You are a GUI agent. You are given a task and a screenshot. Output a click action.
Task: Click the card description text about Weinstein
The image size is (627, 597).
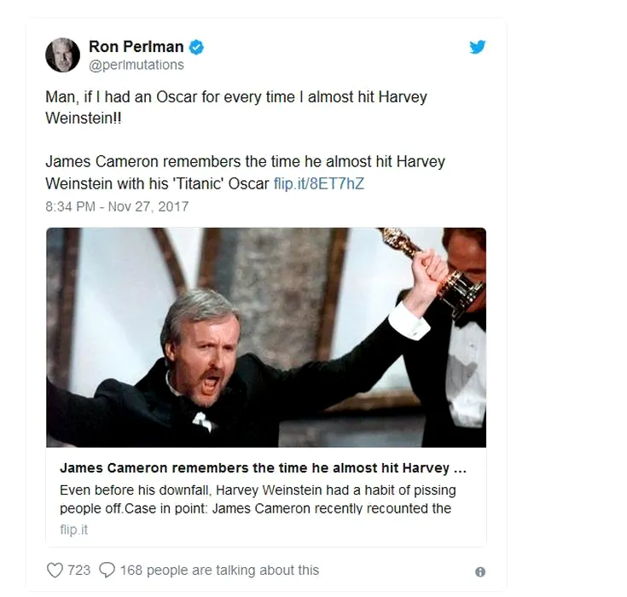258,499
